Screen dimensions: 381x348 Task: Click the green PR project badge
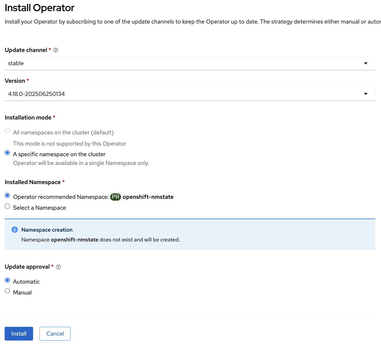point(116,197)
